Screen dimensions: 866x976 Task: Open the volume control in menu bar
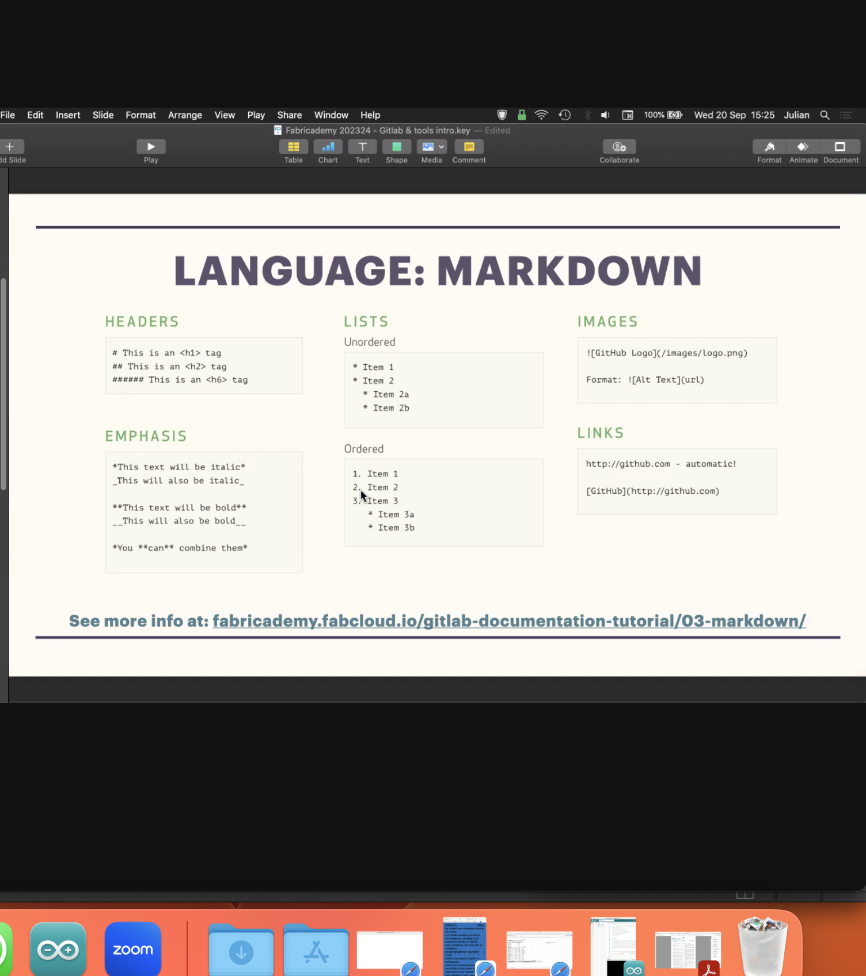point(605,115)
